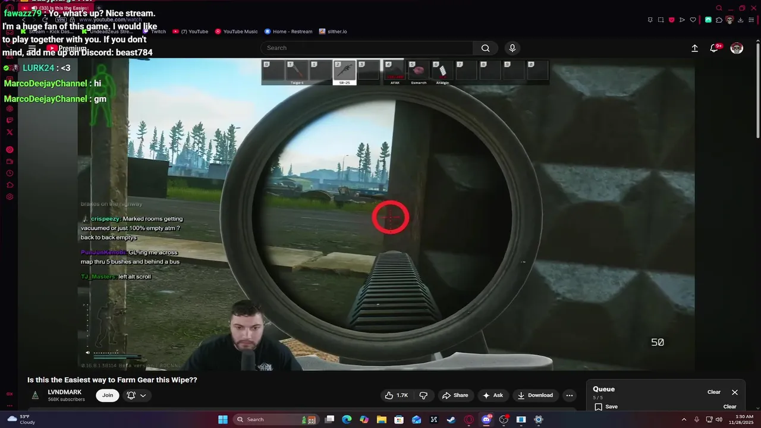Click the YouTube upload arrow icon

click(694, 48)
